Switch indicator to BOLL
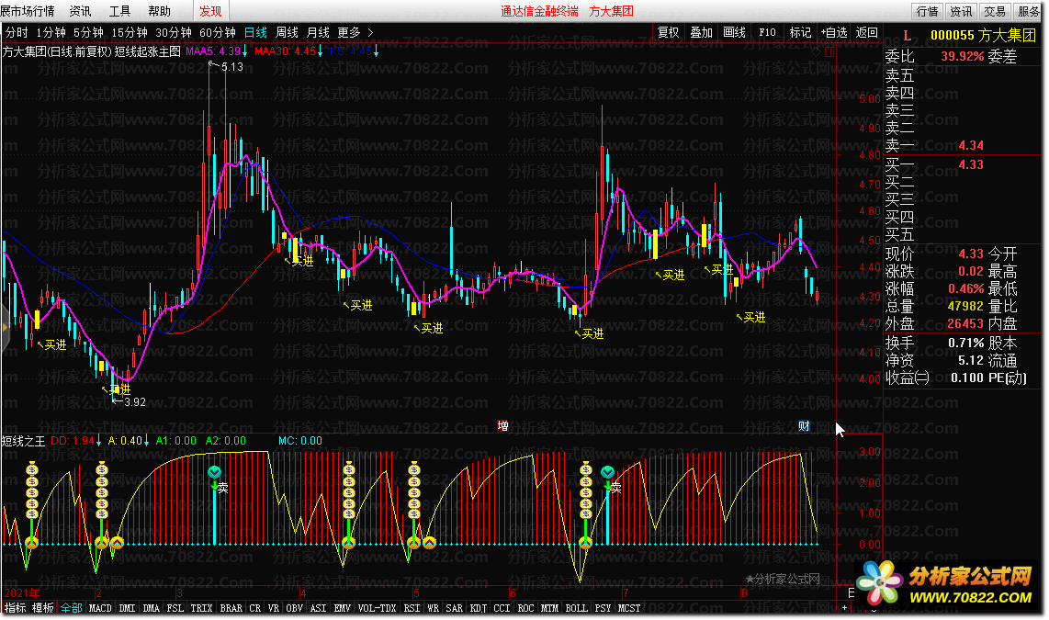Viewport: 1049px width, 620px height. 577,608
